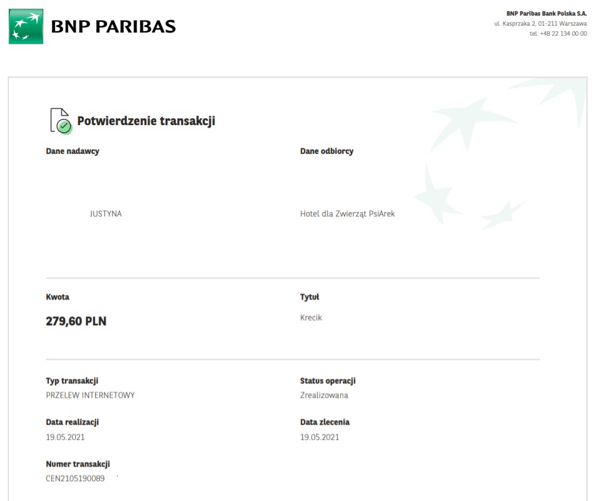
Task: Select the amount 279,60 PLN
Action: tap(76, 321)
